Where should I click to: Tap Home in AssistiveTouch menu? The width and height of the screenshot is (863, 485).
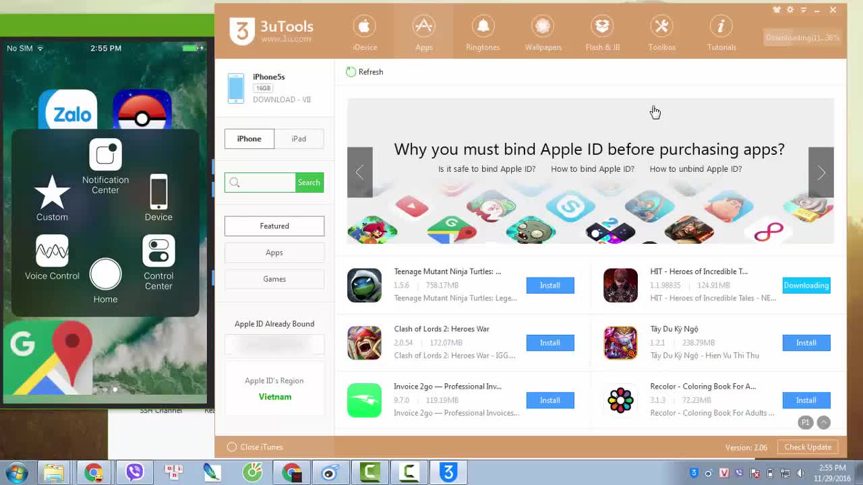(105, 281)
